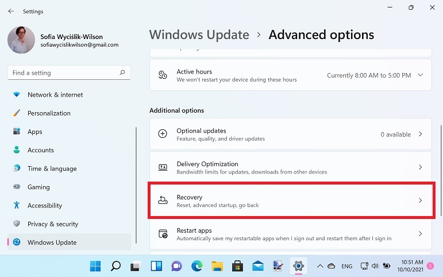Viewport: 443px width, 277px height.
Task: Open the clock and date flyout
Action: [410, 266]
